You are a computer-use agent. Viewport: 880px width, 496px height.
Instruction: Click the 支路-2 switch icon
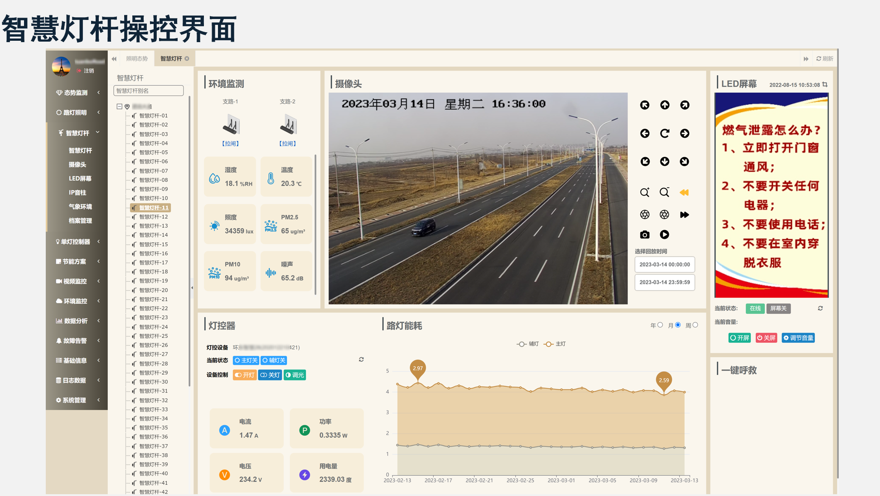(x=288, y=124)
